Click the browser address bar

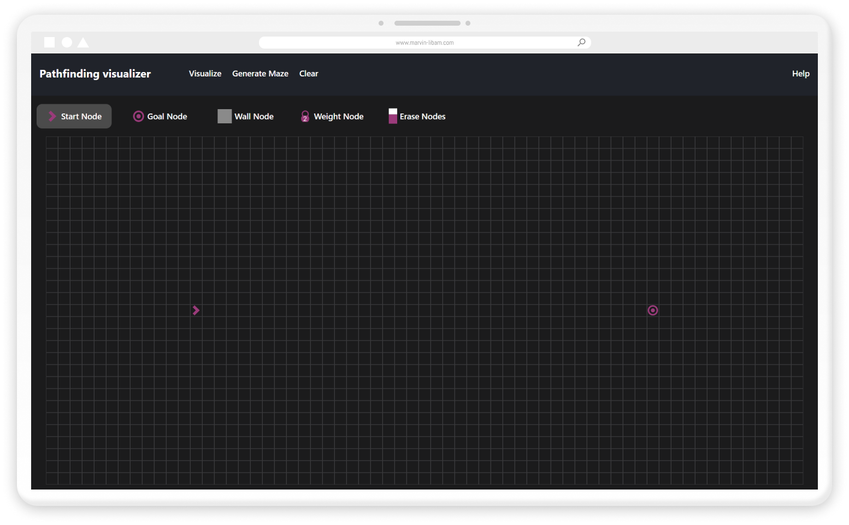click(424, 42)
